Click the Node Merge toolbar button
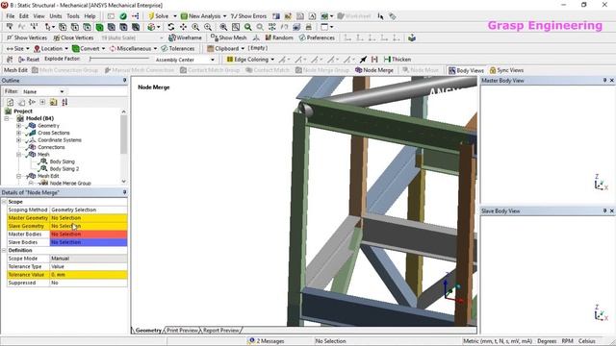616x346 pixels. [374, 70]
